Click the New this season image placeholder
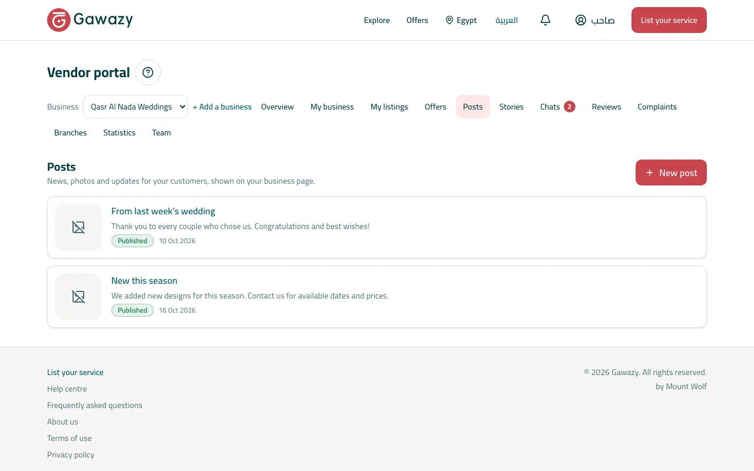Screen dimensions: 754x471 (78, 297)
